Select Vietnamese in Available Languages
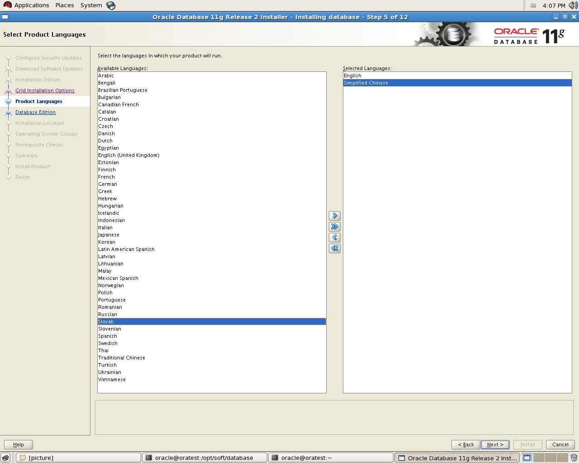The width and height of the screenshot is (579, 463). 212,379
